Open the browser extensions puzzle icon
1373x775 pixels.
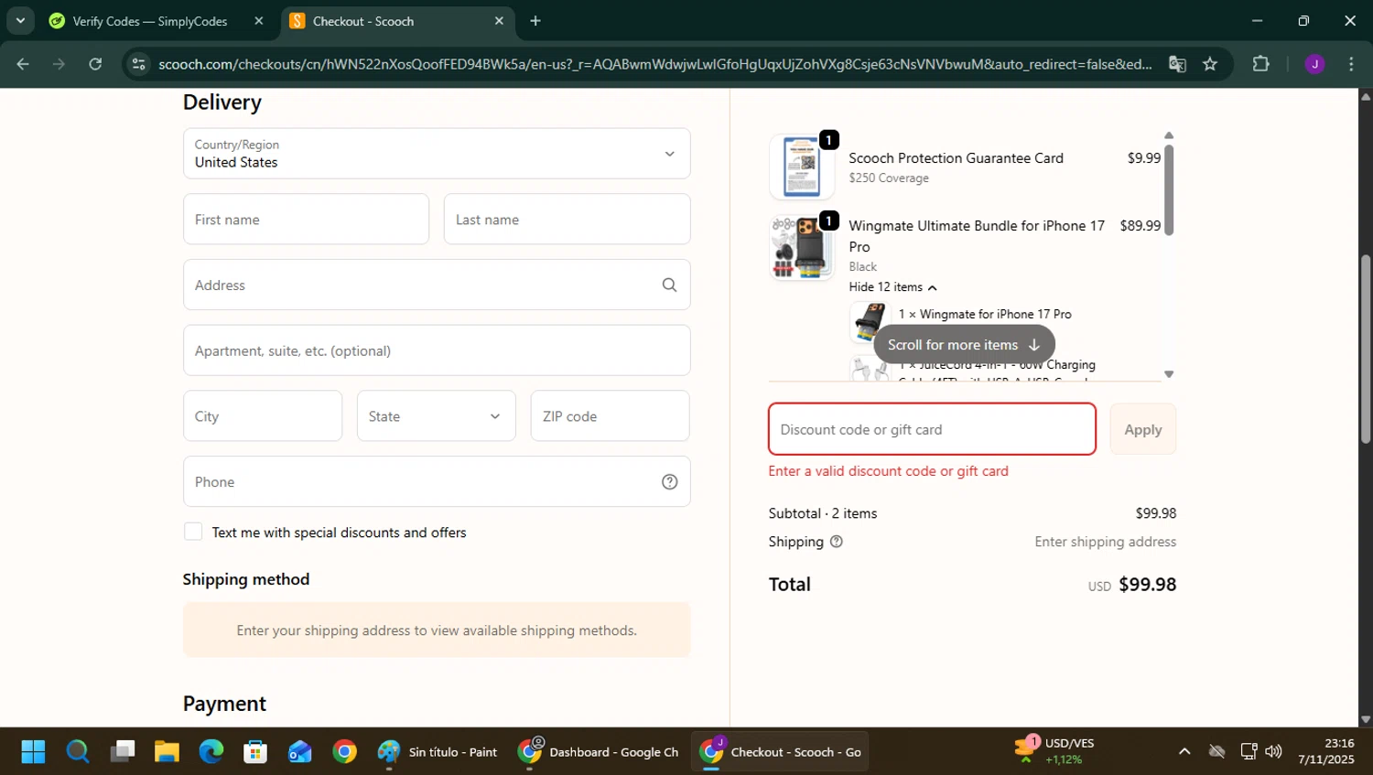(1260, 64)
